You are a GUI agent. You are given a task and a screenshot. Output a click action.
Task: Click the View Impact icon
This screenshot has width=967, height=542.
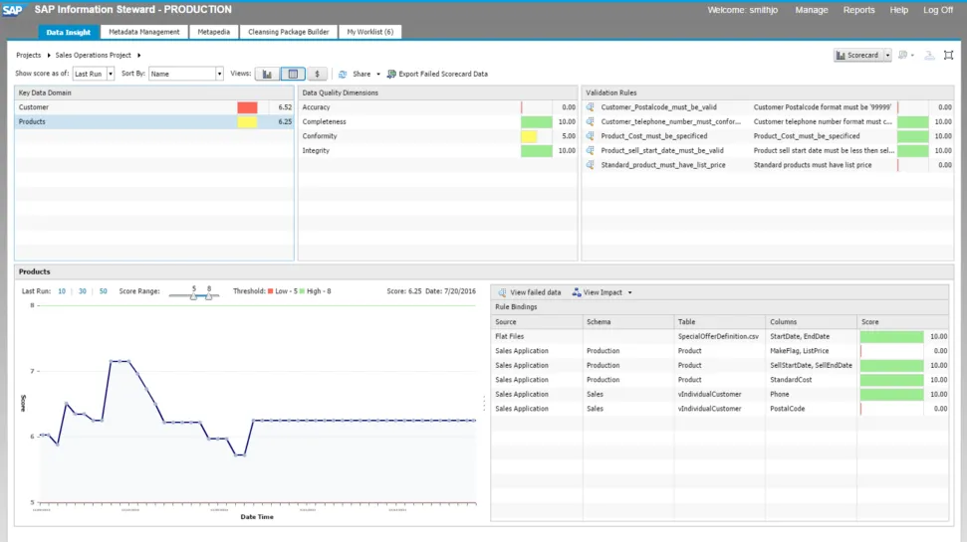pos(577,292)
